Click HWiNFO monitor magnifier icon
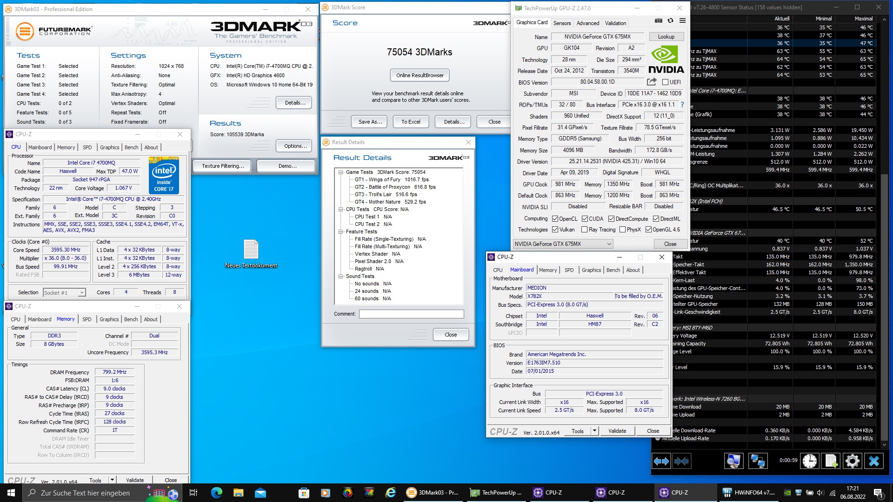This screenshot has width=893, height=502. point(733,461)
